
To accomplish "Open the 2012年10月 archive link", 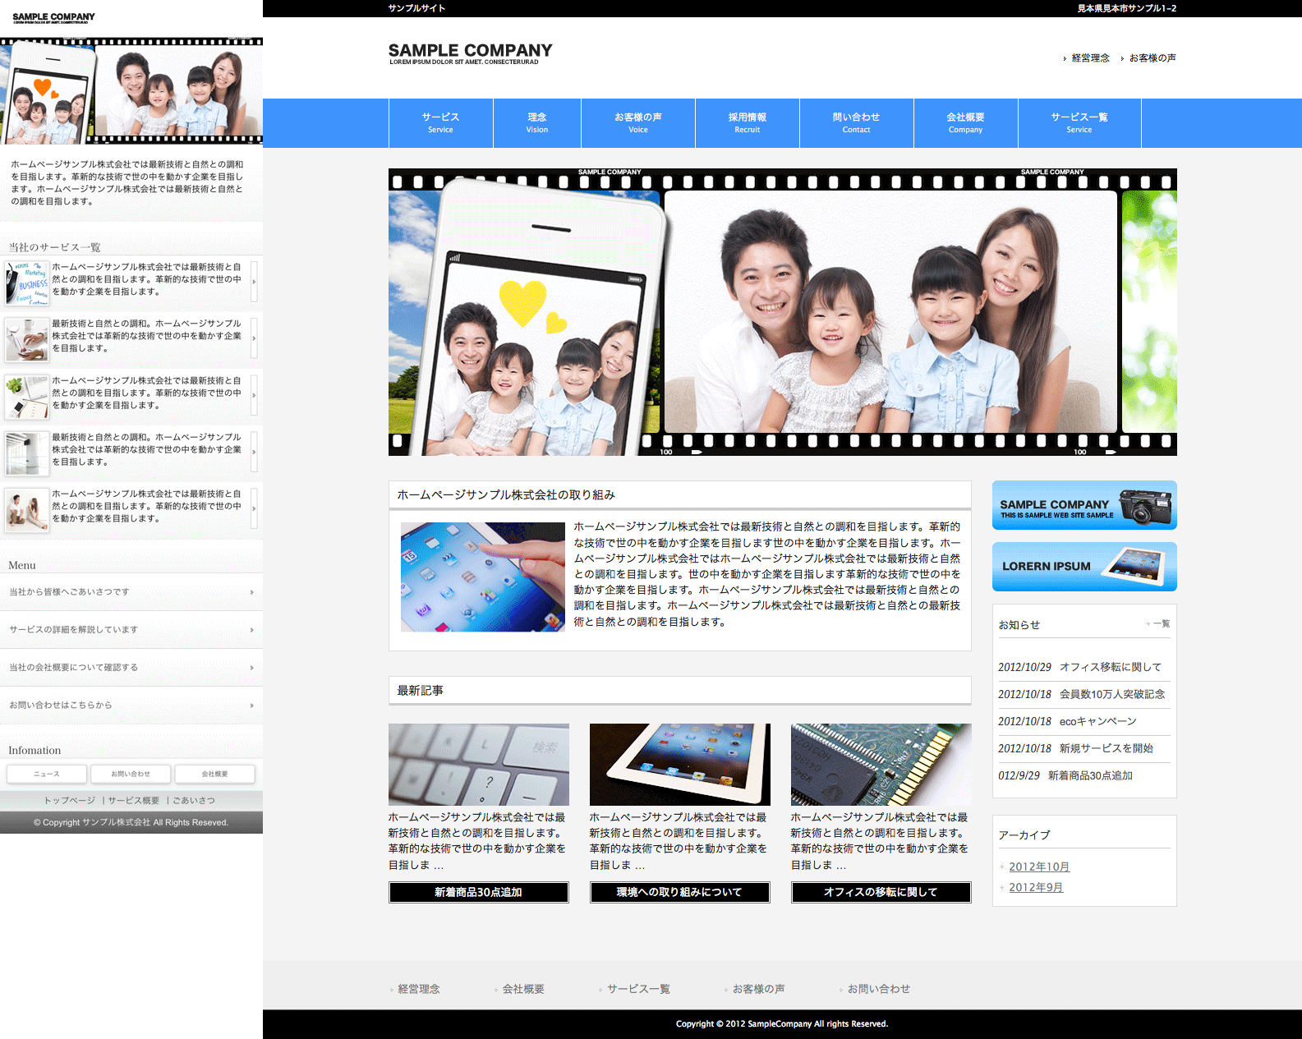I will 1039,867.
